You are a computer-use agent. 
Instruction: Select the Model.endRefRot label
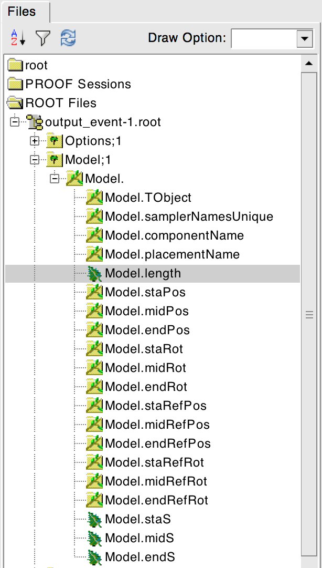coord(156,500)
